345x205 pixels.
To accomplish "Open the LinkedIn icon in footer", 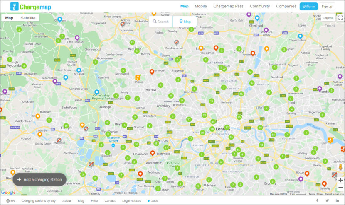I will (337, 200).
